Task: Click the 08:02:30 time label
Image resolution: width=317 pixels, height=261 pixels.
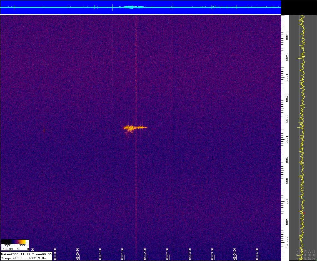Action: (x=168, y=254)
